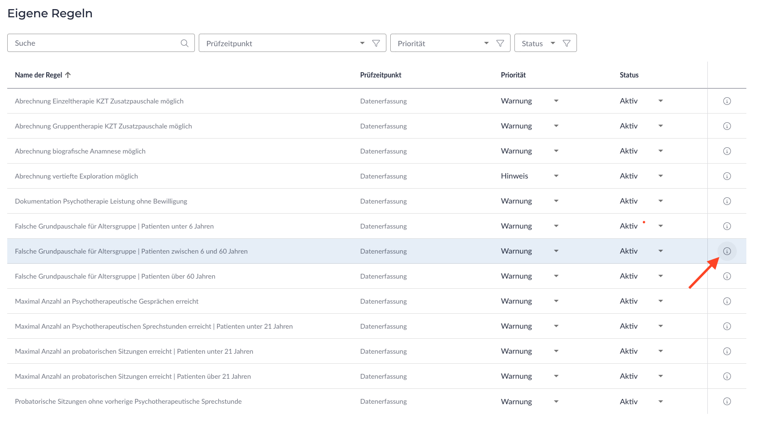Open priority dropdown for Dokumentation Psychotherapie Leistung rule
768x448 pixels.
(x=556, y=201)
